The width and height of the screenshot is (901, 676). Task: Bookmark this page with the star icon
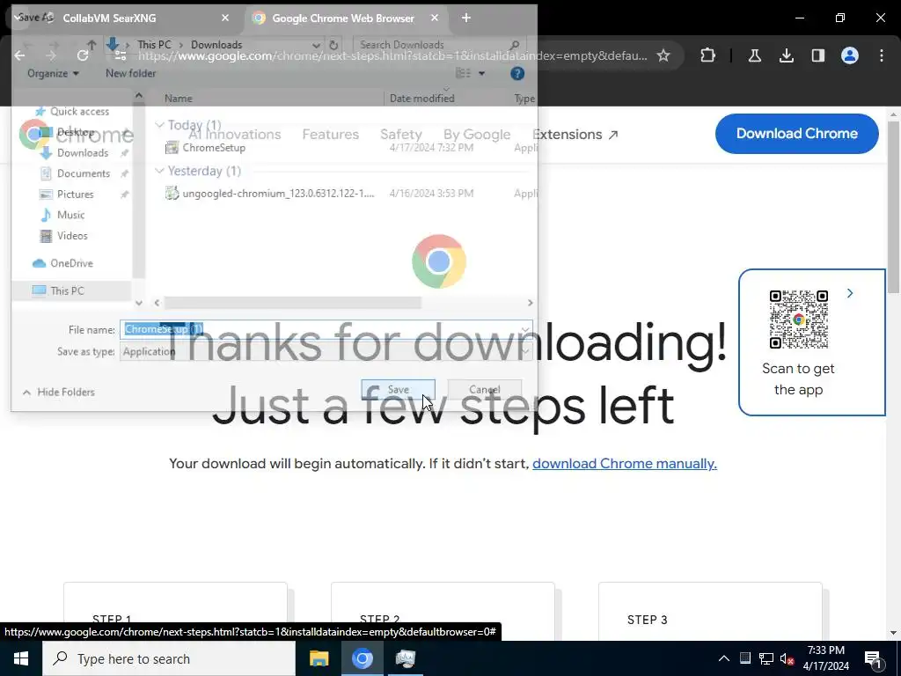click(x=663, y=55)
